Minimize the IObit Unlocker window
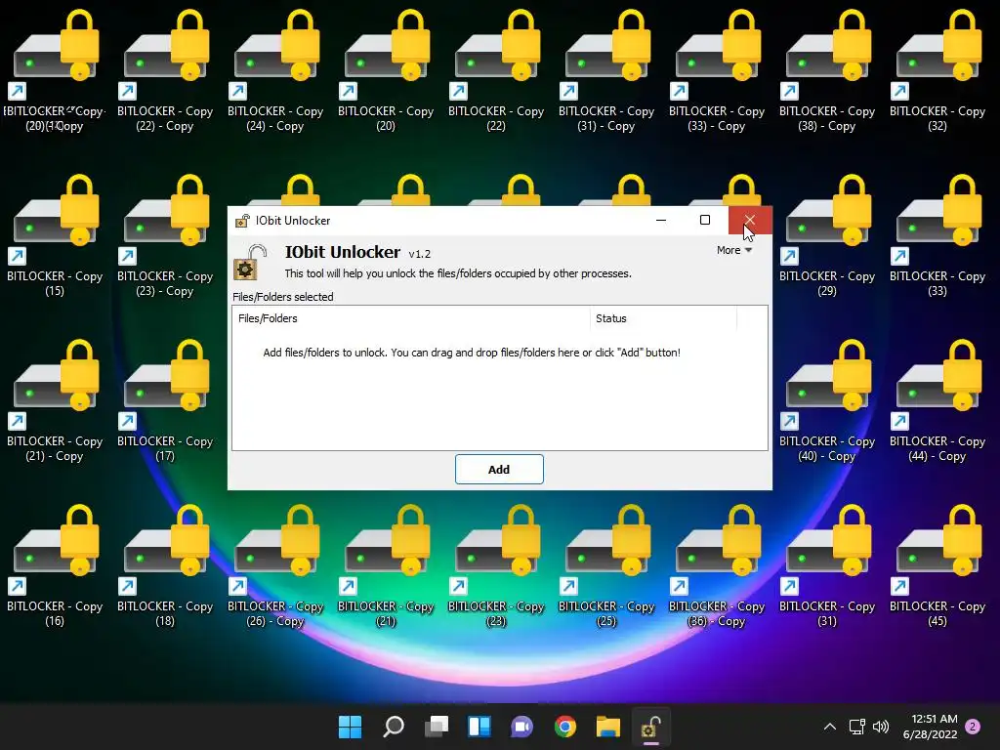Image resolution: width=1000 pixels, height=750 pixels. click(661, 220)
